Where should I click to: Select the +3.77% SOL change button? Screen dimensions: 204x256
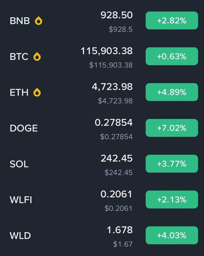172,164
